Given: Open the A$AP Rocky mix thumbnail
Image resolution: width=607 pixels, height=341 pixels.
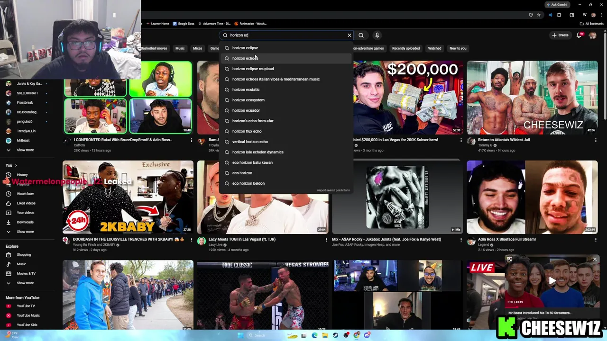Looking at the screenshot, I should click(397, 197).
